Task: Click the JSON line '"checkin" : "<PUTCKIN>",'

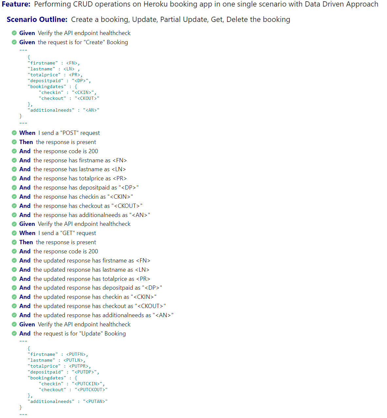Action: tap(72, 384)
